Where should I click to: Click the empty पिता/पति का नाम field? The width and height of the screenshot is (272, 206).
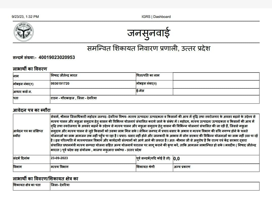point(216,76)
